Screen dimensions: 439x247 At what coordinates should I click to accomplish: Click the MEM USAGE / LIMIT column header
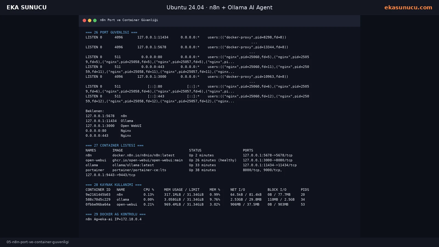pos(182,190)
